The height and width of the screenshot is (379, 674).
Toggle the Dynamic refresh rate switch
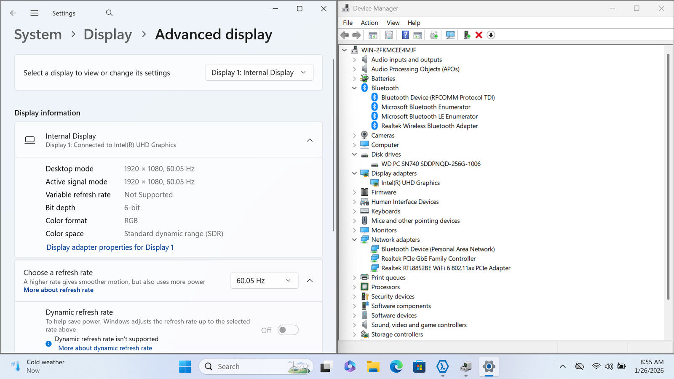click(x=288, y=330)
